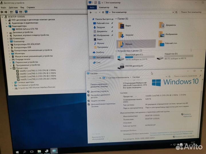
Task: Select Этот компьютер in Explorer sidebar
Action: pyautogui.click(x=103, y=57)
